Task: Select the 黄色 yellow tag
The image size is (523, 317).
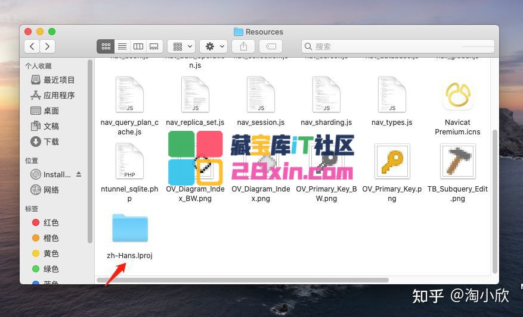Action: tap(46, 253)
